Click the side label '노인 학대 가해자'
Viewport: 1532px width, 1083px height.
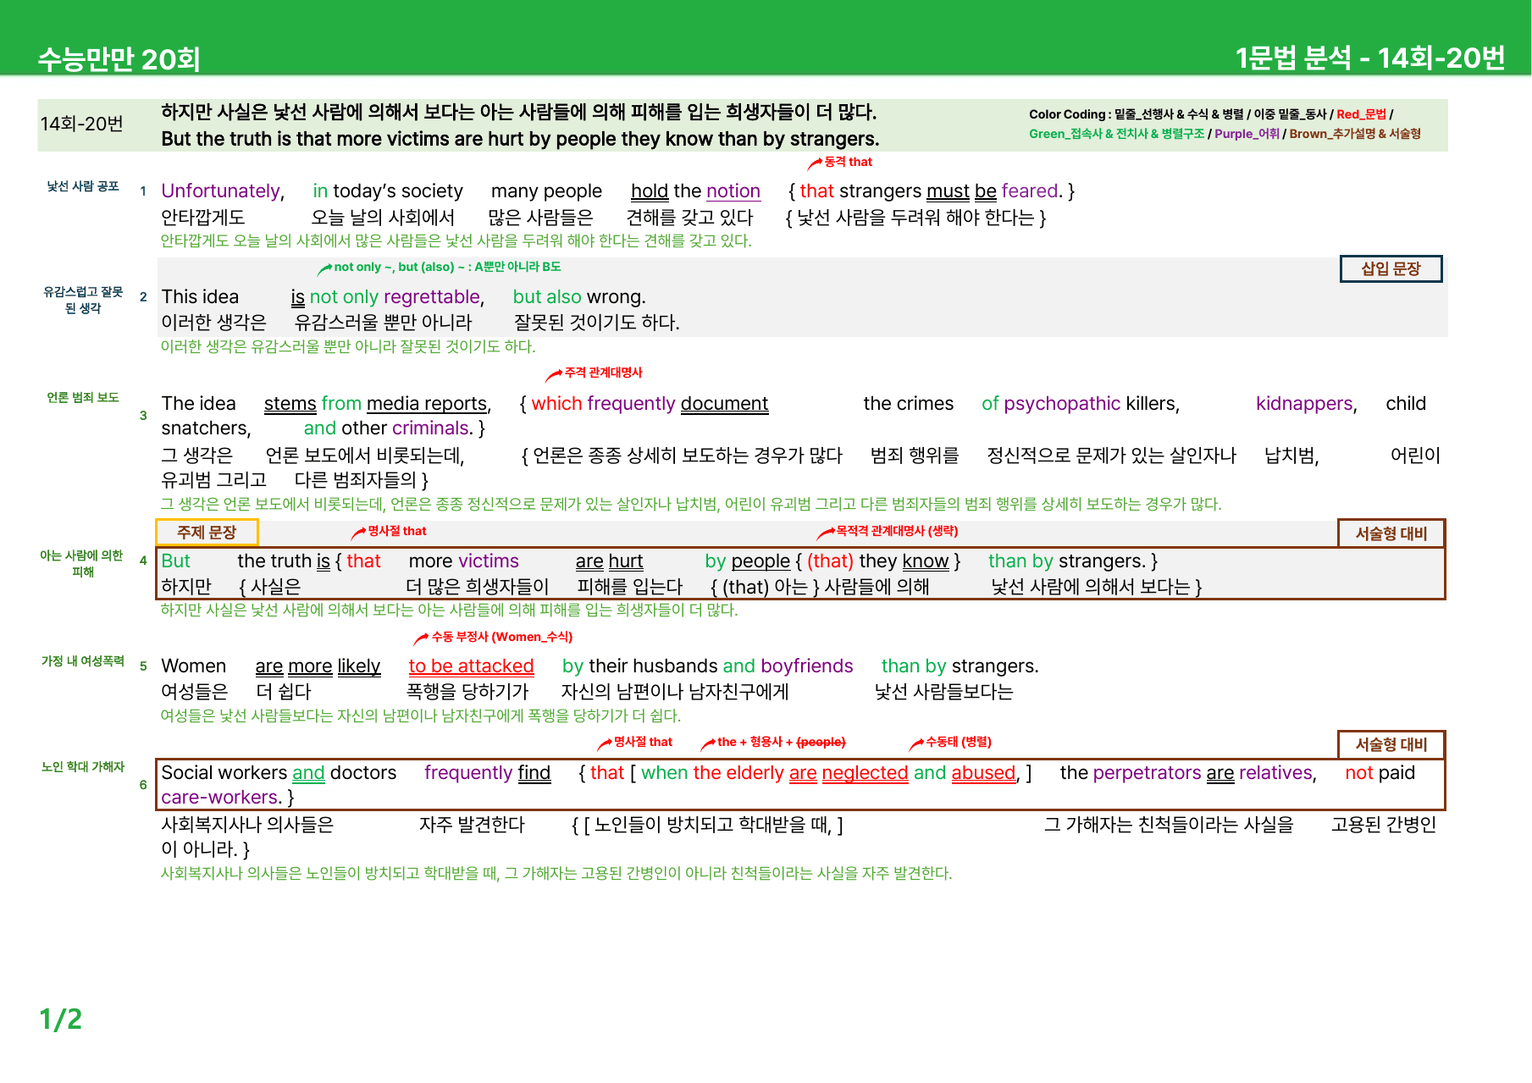tap(83, 767)
